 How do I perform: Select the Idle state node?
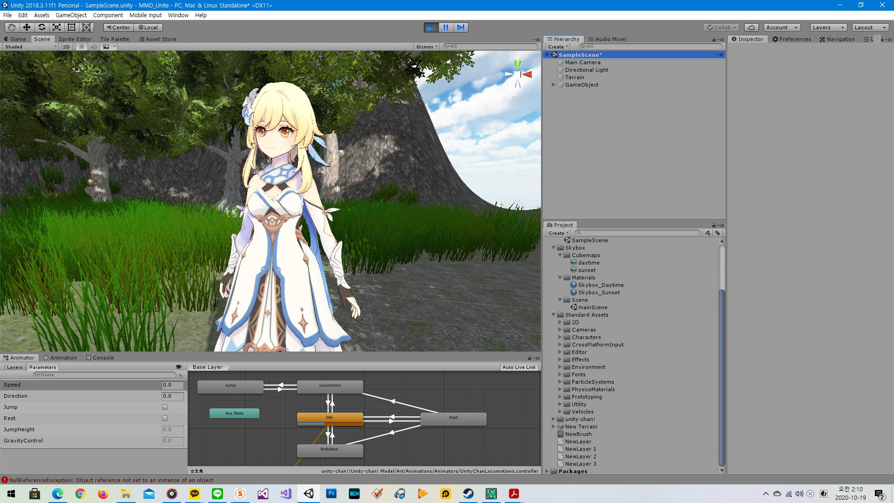330,419
